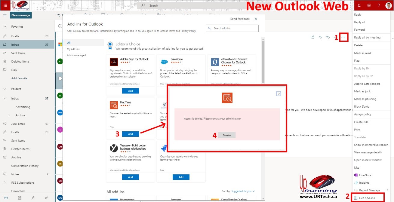Open the Sort by Suggested for you dropdown
Viewport: 394px width, 202px height.
(x=238, y=191)
